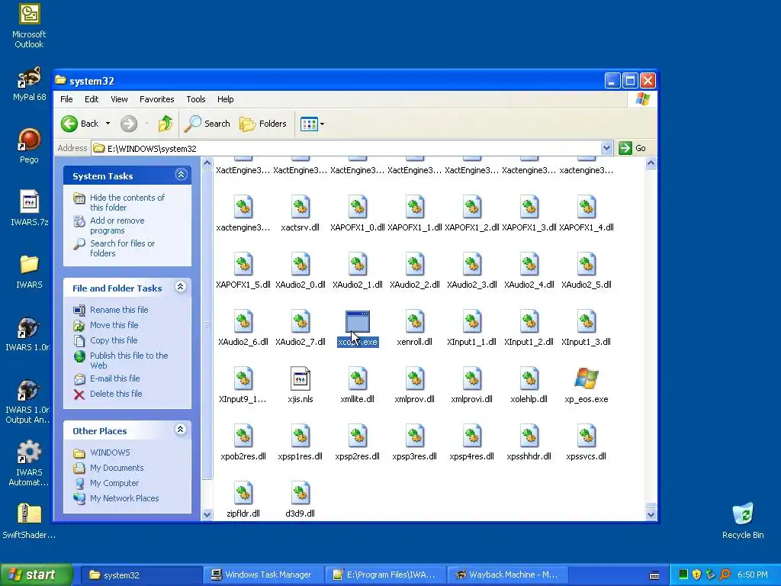
Task: Switch to Wayback Machine taskbar button
Action: [x=507, y=575]
